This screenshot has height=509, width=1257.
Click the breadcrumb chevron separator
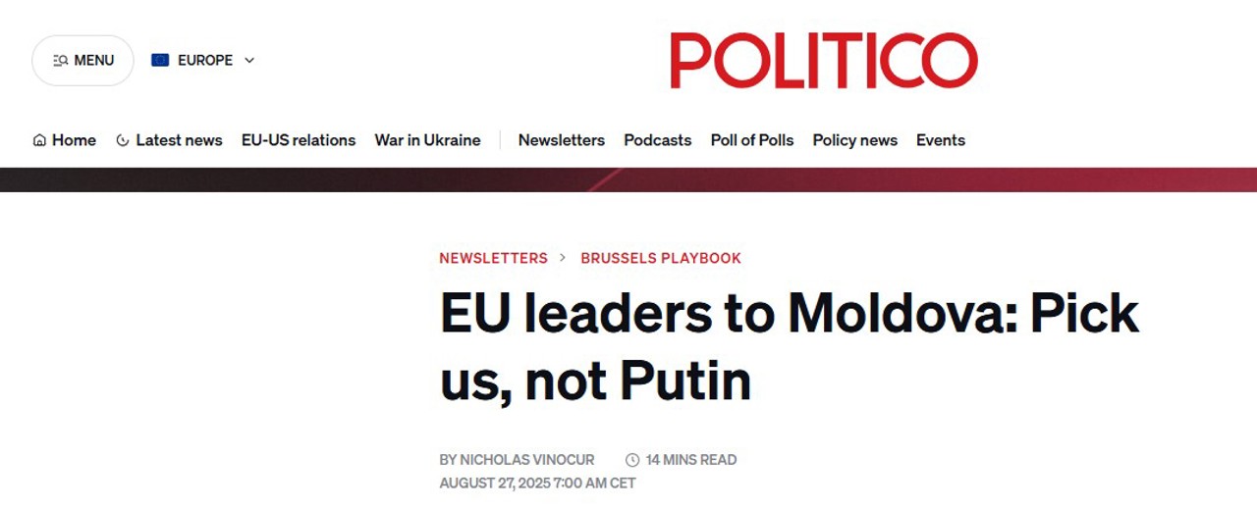pos(563,258)
